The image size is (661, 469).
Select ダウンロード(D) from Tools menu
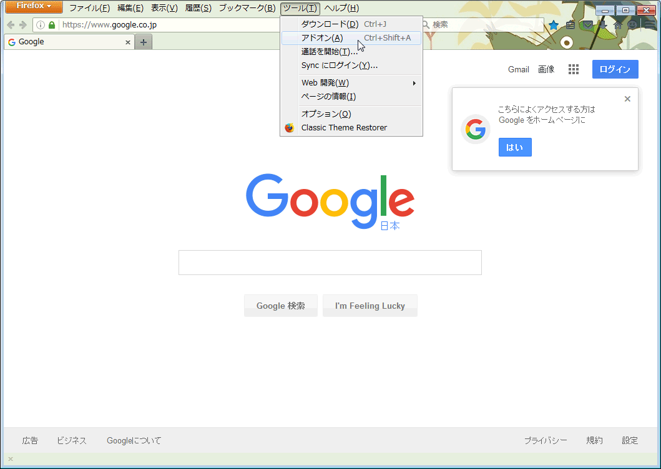point(351,24)
